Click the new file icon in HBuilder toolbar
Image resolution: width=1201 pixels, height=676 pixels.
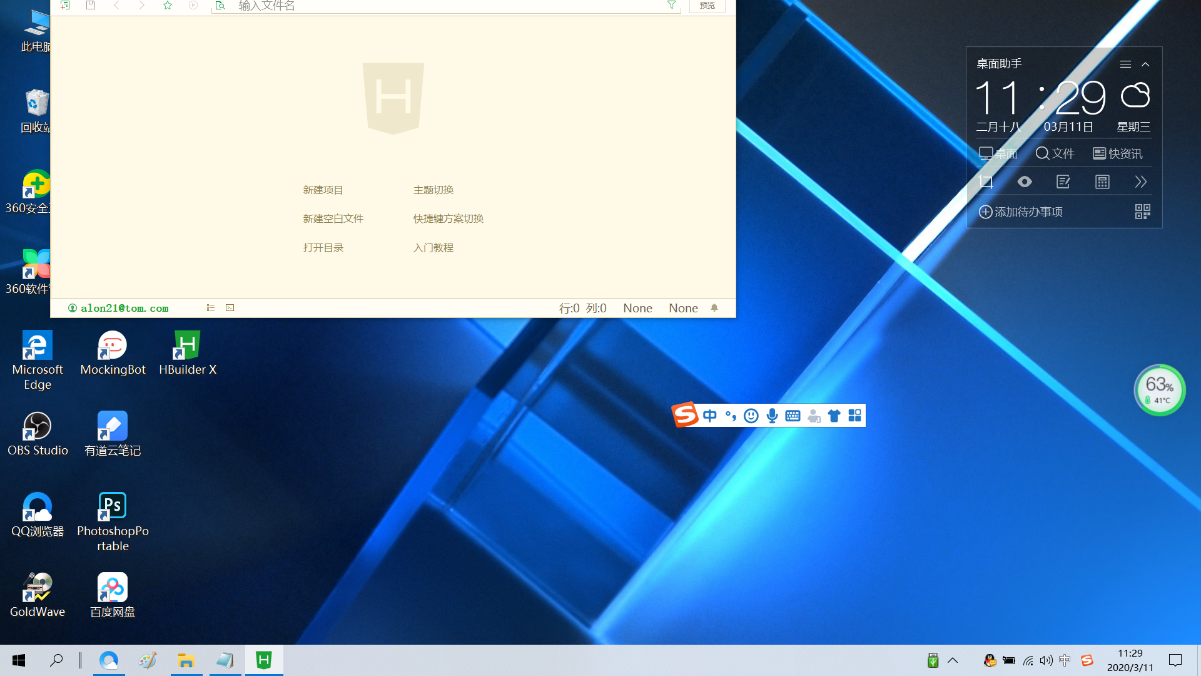coord(65,5)
